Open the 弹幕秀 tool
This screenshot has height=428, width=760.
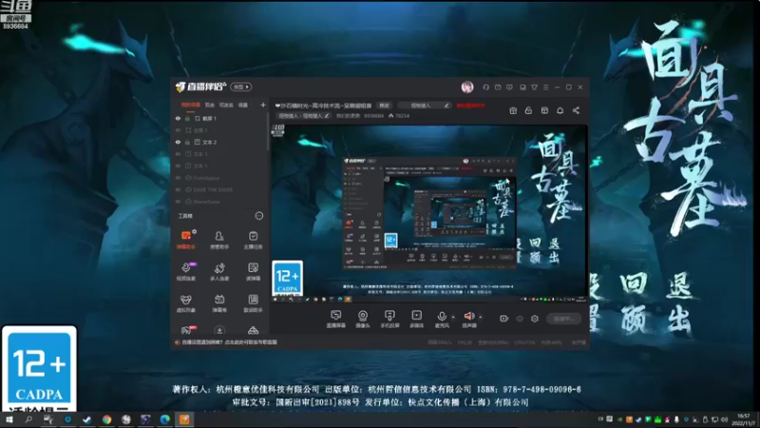pyautogui.click(x=219, y=303)
